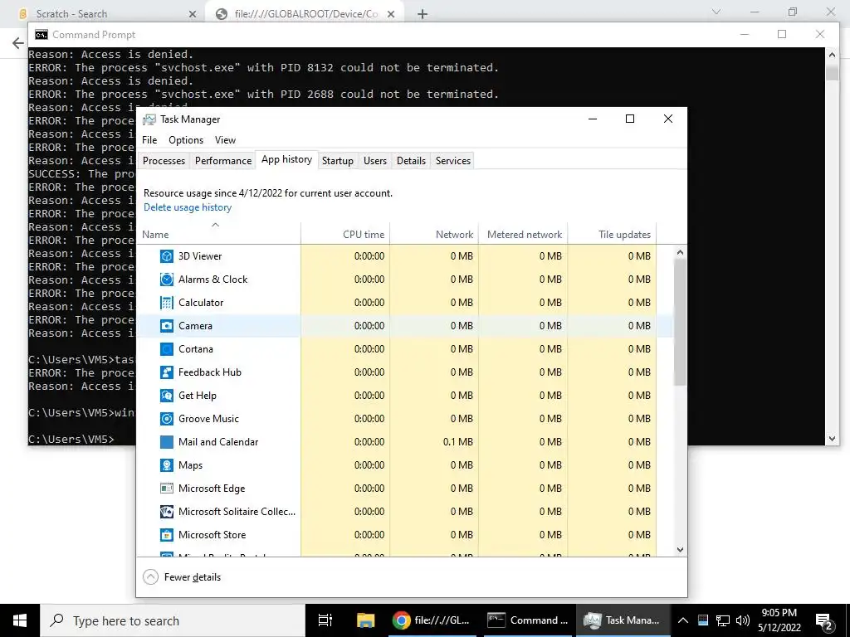This screenshot has width=850, height=637.
Task: Click the Task Manager title bar icon
Action: point(149,119)
